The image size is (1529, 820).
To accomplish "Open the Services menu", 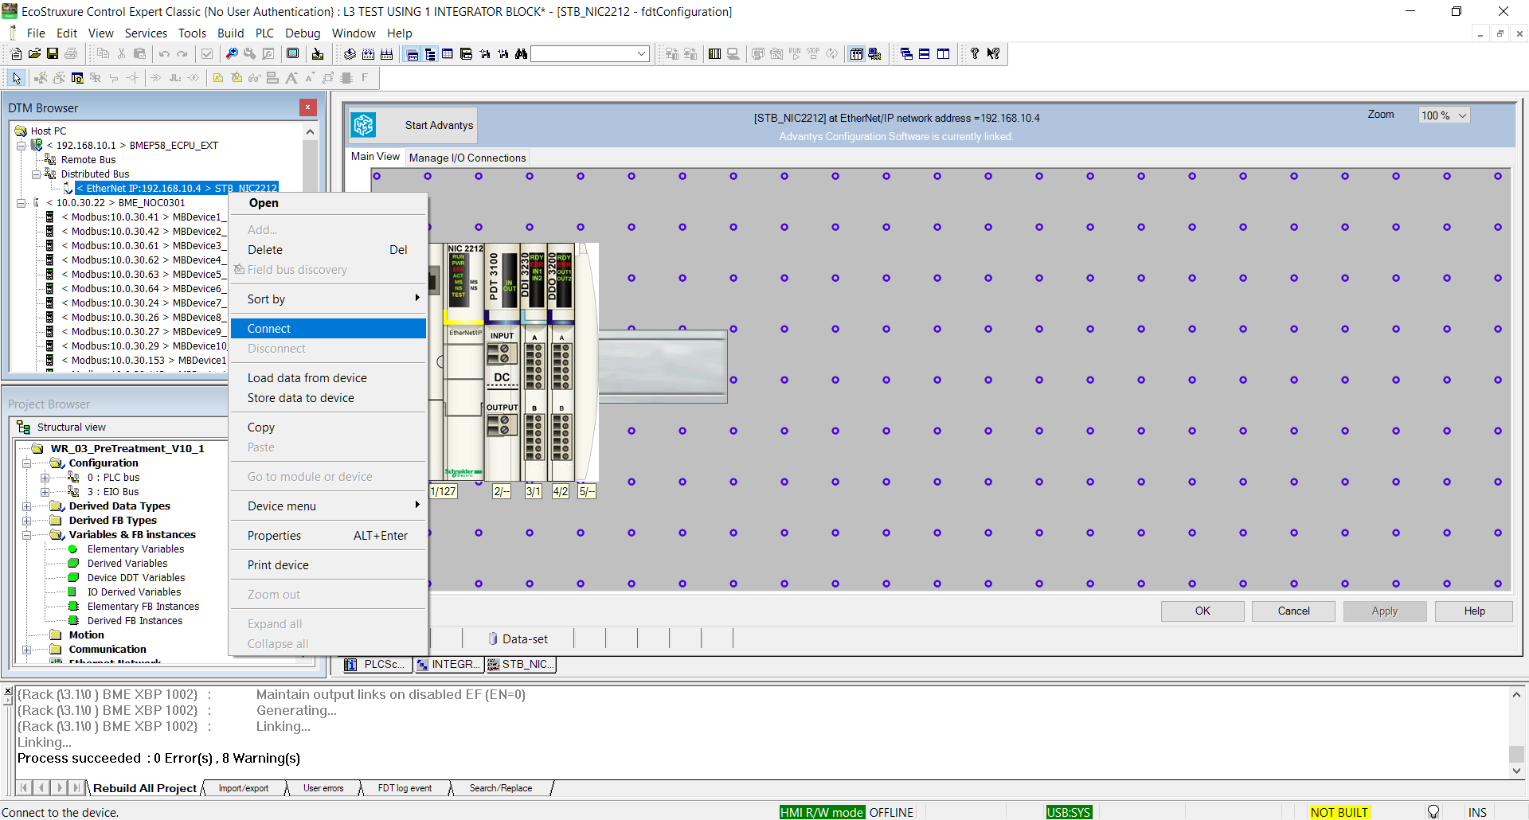I will pyautogui.click(x=146, y=33).
